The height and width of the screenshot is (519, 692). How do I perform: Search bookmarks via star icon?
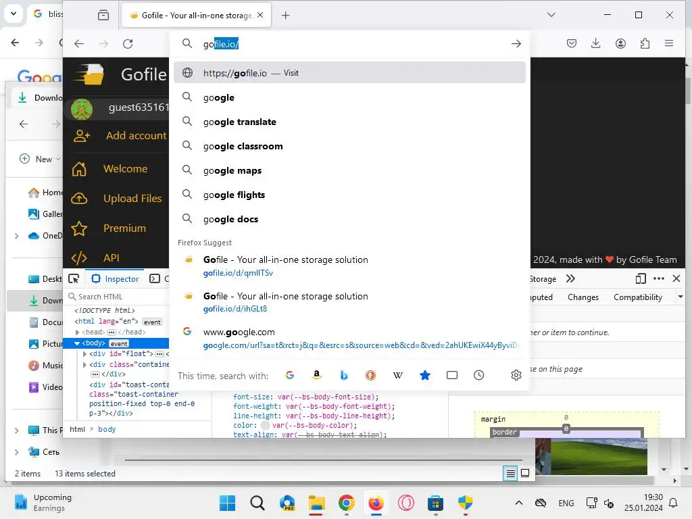click(425, 375)
